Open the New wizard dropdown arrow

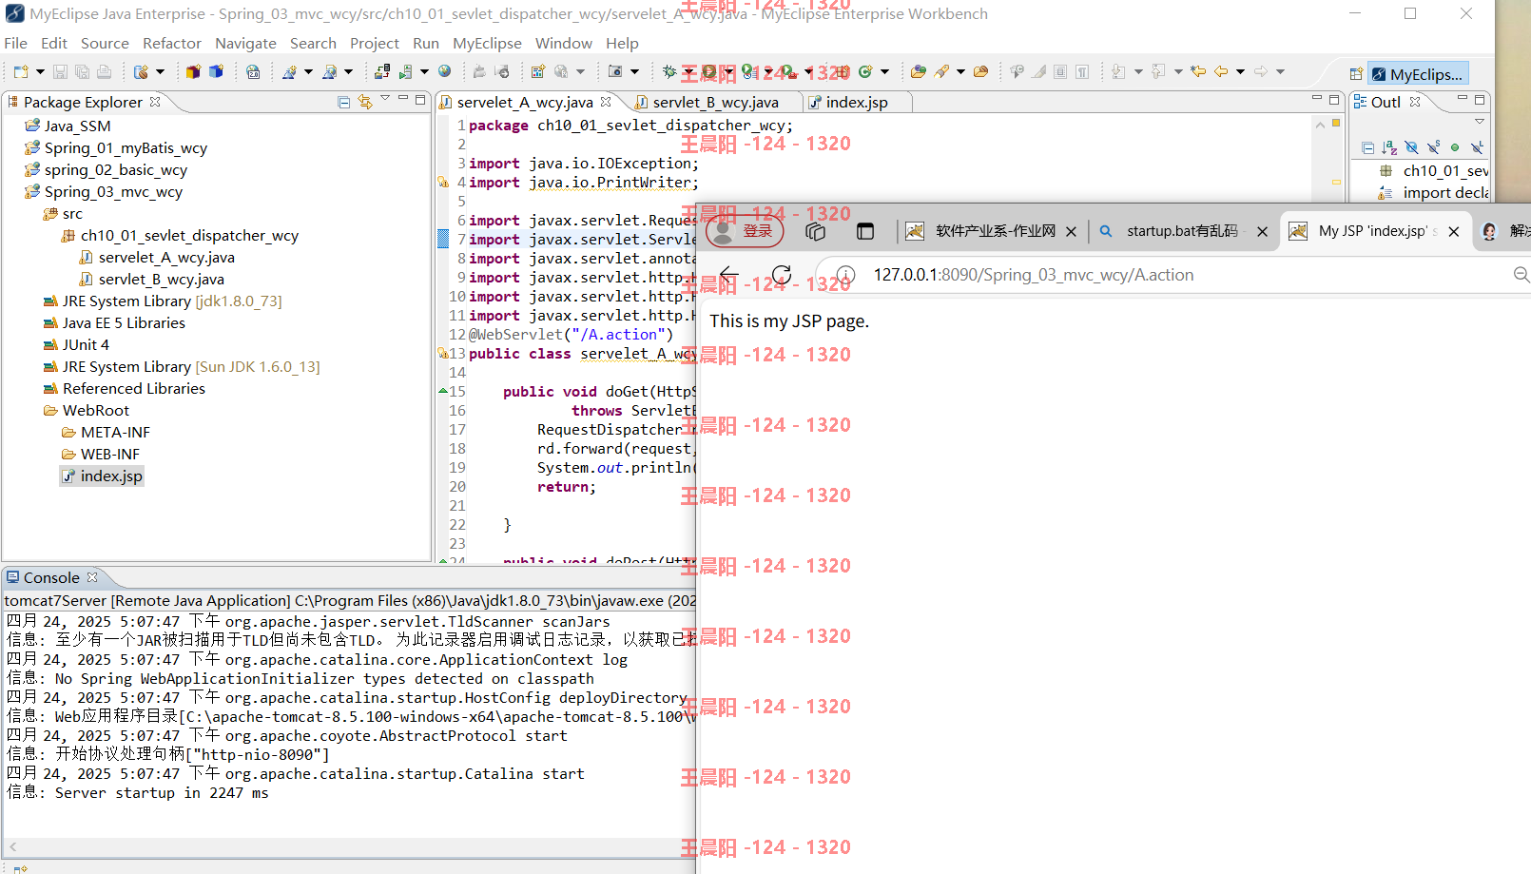coord(40,71)
